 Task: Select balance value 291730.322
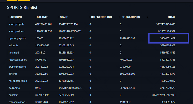[x=42, y=67]
